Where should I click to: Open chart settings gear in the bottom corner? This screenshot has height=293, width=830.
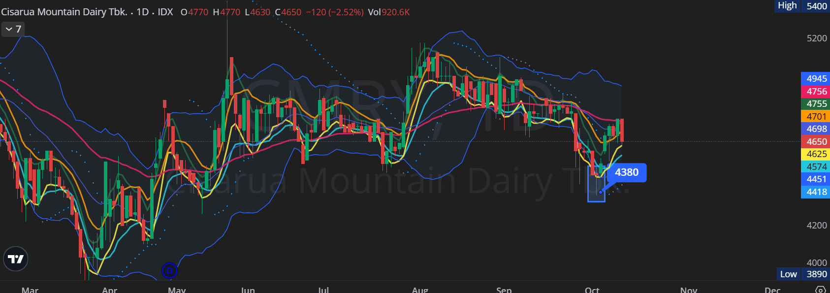(820, 290)
